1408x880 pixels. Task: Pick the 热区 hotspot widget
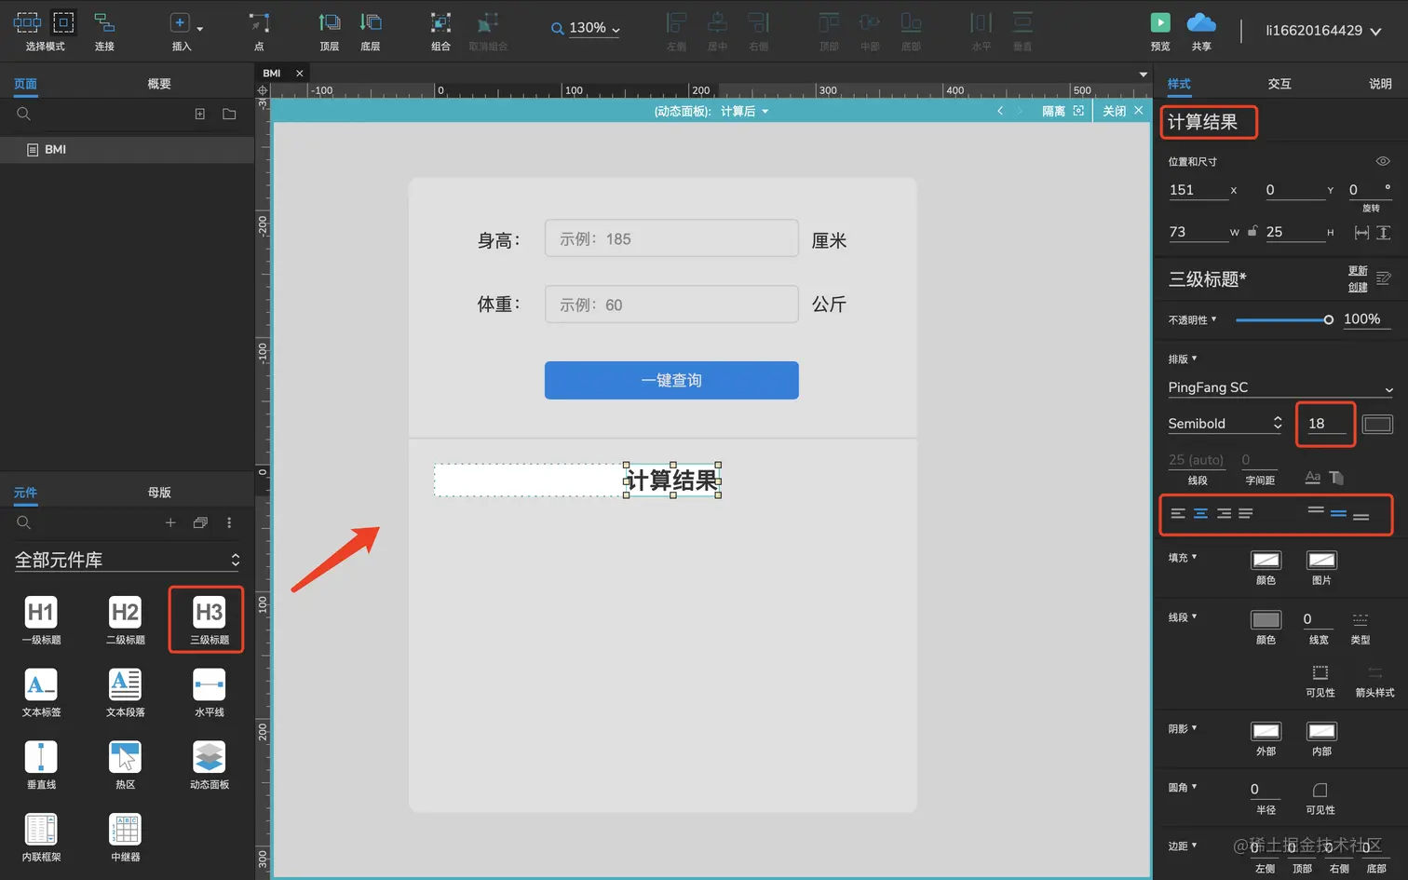tap(125, 757)
